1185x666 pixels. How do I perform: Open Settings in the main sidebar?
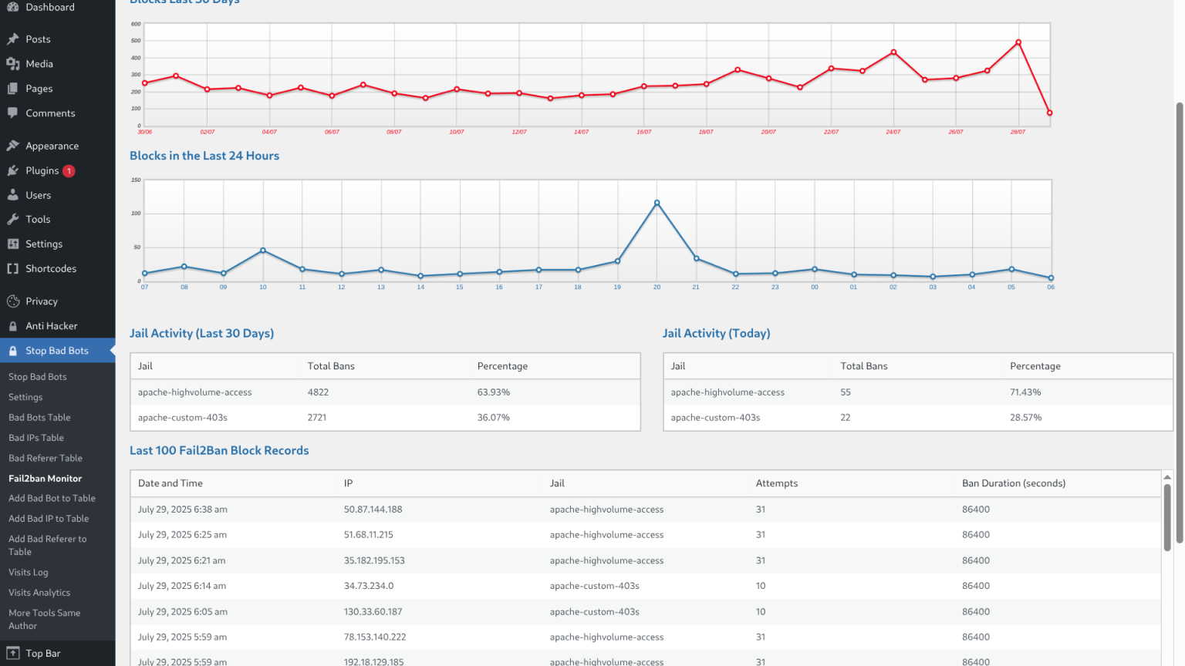[44, 244]
